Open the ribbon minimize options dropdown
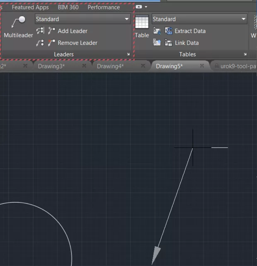Screen dimensions: 257x266 [146, 7]
